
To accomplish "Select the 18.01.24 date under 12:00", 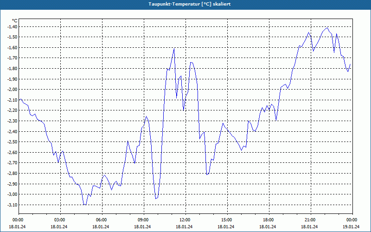I will (184, 226).
